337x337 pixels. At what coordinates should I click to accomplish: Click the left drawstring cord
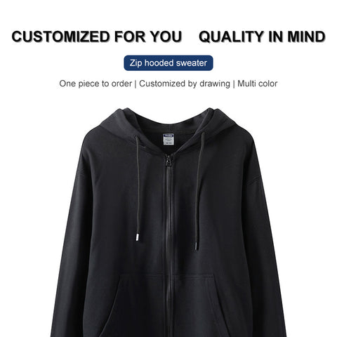tap(138, 184)
